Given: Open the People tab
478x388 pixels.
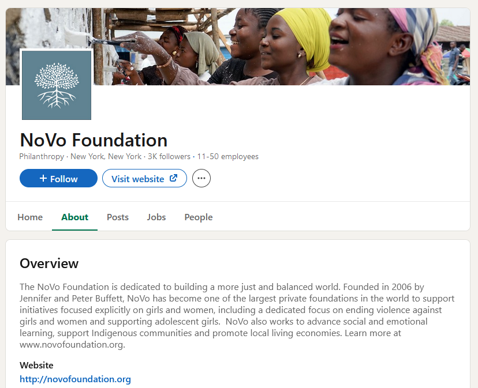Looking at the screenshot, I should [199, 217].
